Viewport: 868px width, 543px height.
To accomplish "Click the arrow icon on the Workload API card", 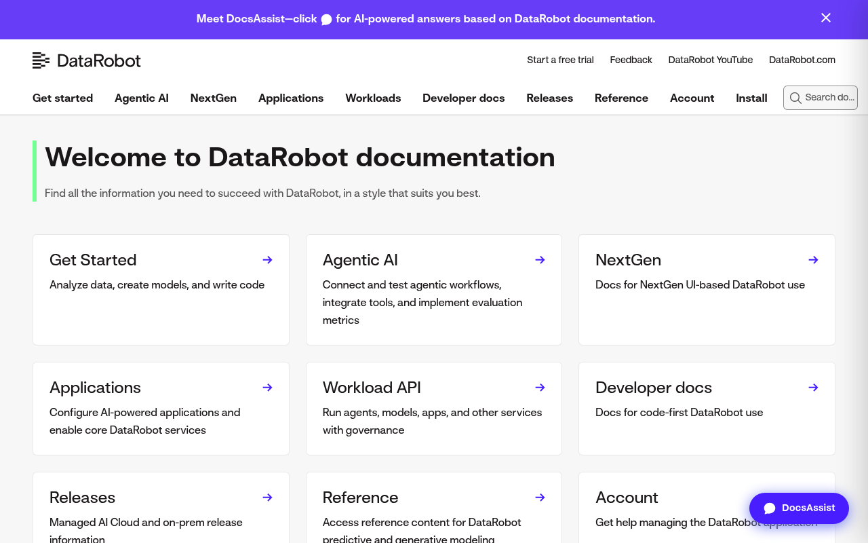I will tap(540, 388).
